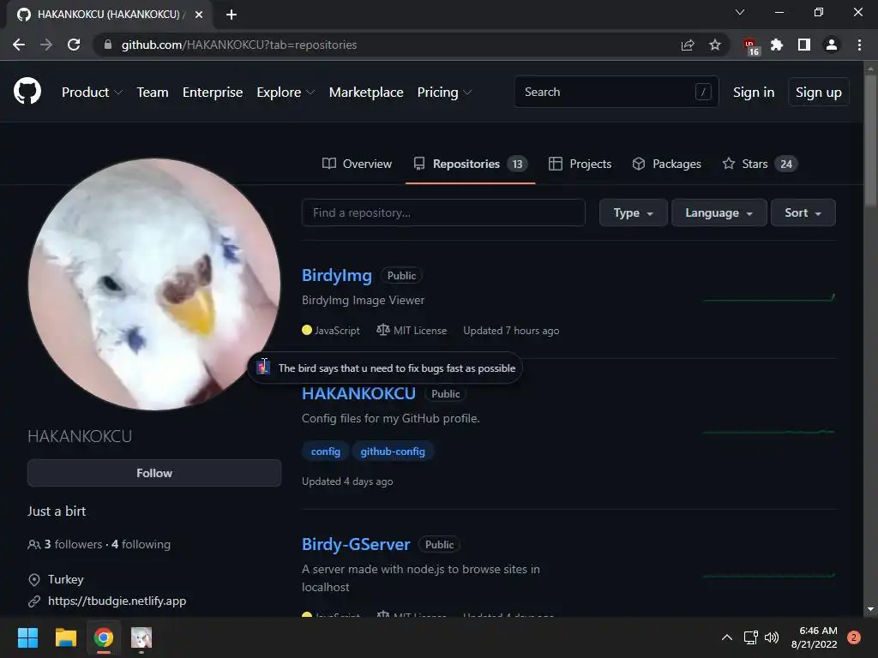The width and height of the screenshot is (878, 658).
Task: Click the Find a repository input
Action: click(x=443, y=212)
